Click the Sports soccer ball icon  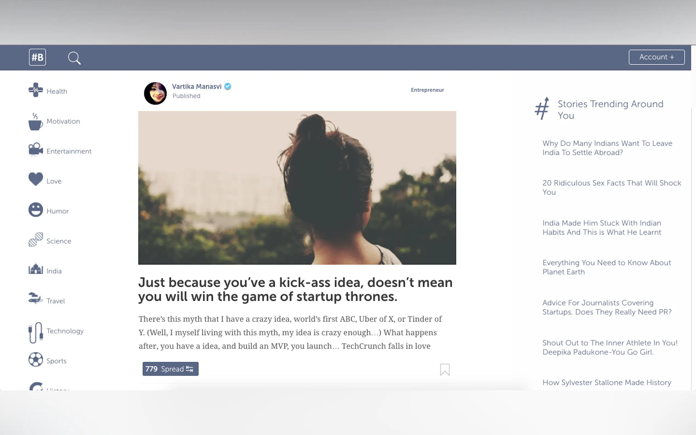(x=36, y=360)
